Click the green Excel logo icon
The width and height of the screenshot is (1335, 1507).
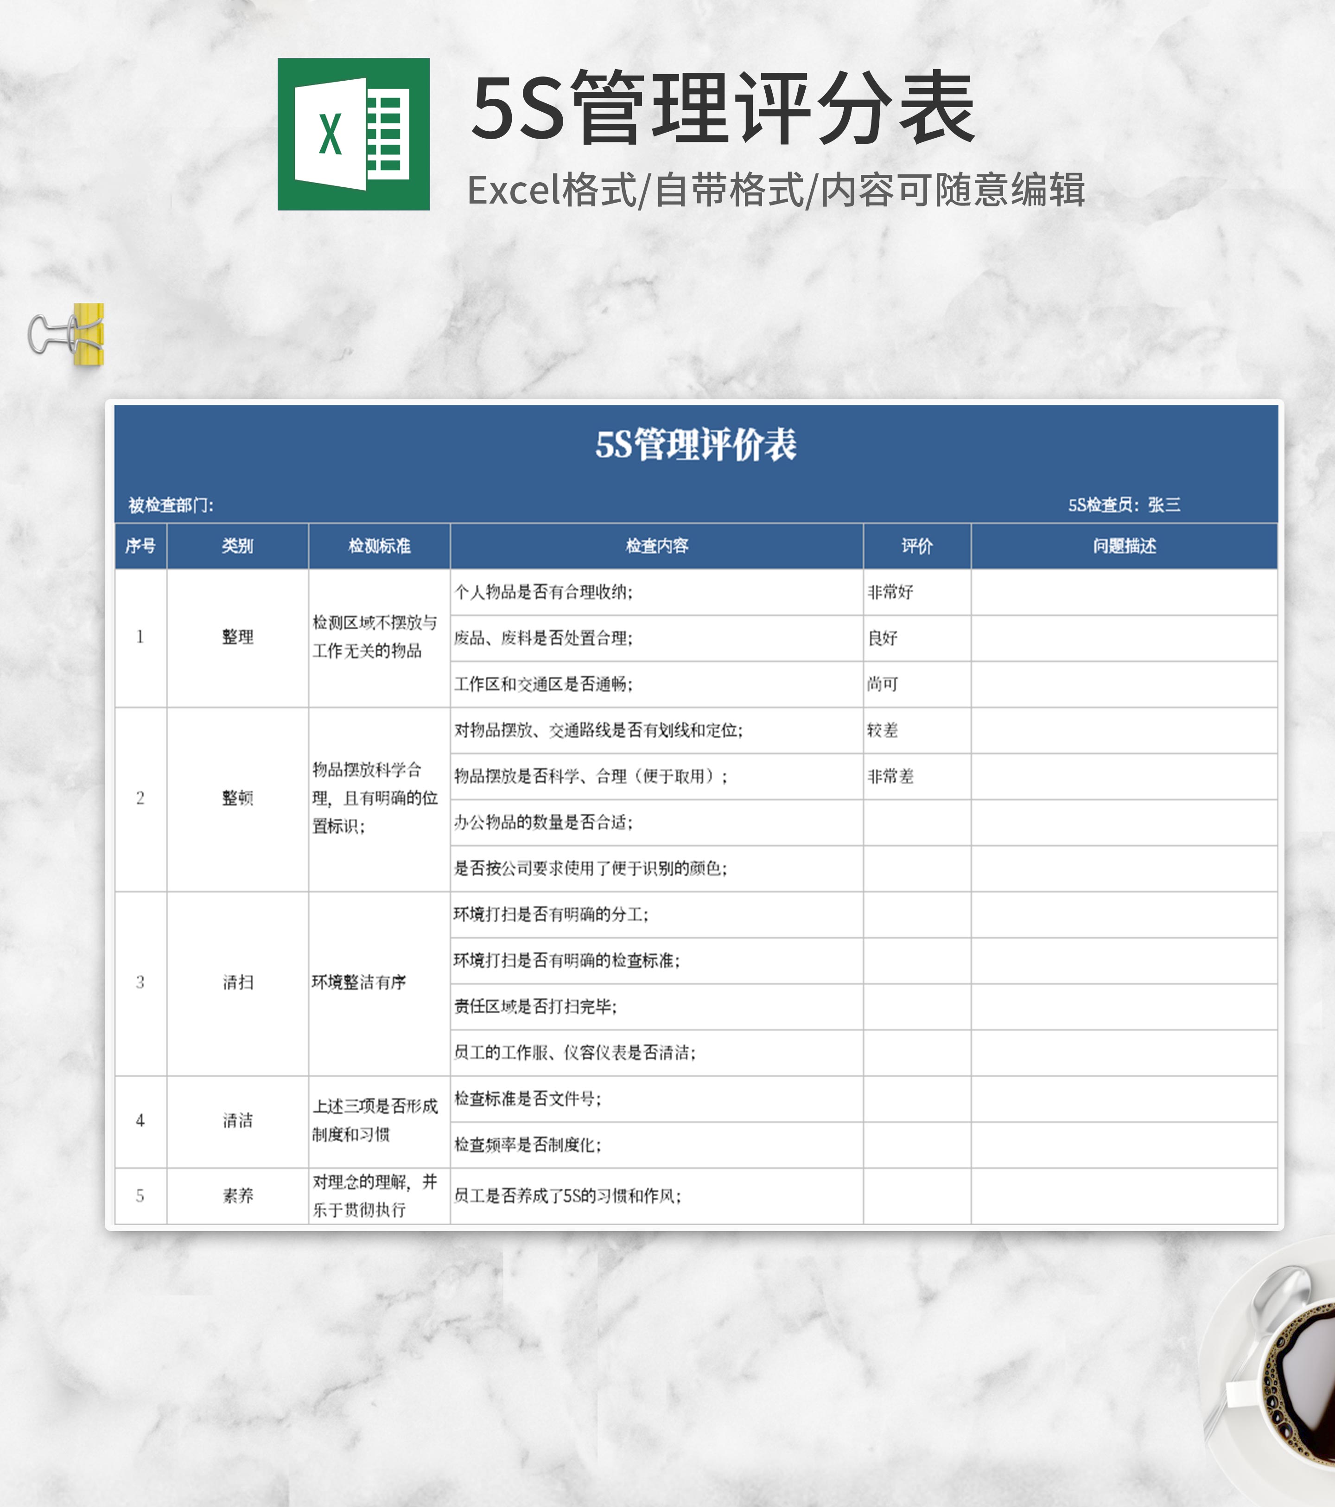coord(353,134)
